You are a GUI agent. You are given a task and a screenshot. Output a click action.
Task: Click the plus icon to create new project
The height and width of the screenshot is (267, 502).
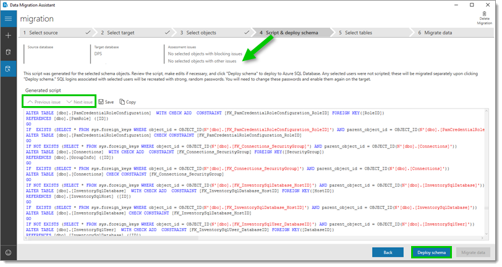click(9, 36)
